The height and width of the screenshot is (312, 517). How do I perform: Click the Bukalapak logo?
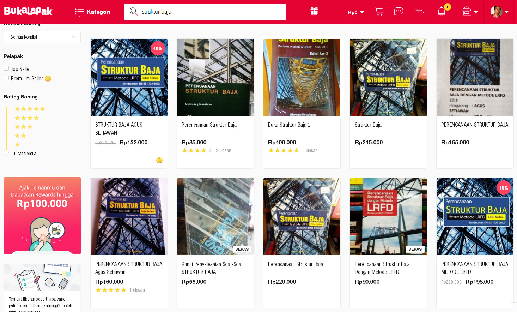(28, 11)
